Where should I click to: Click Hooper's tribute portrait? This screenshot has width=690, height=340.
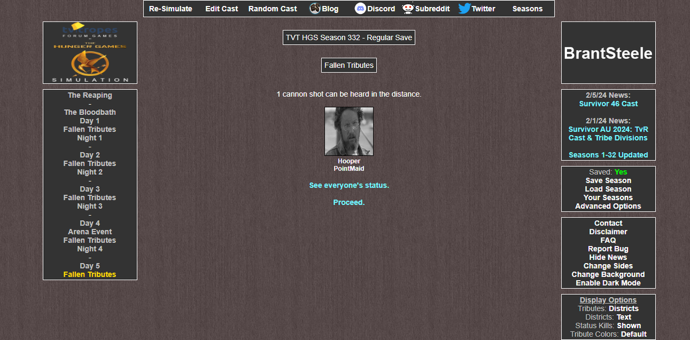pyautogui.click(x=349, y=131)
